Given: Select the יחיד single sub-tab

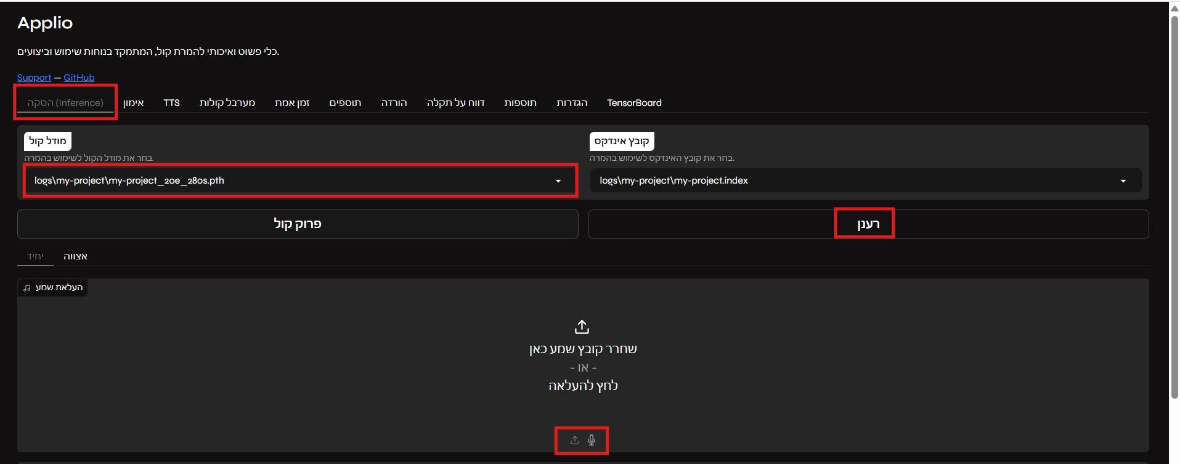Looking at the screenshot, I should point(35,256).
